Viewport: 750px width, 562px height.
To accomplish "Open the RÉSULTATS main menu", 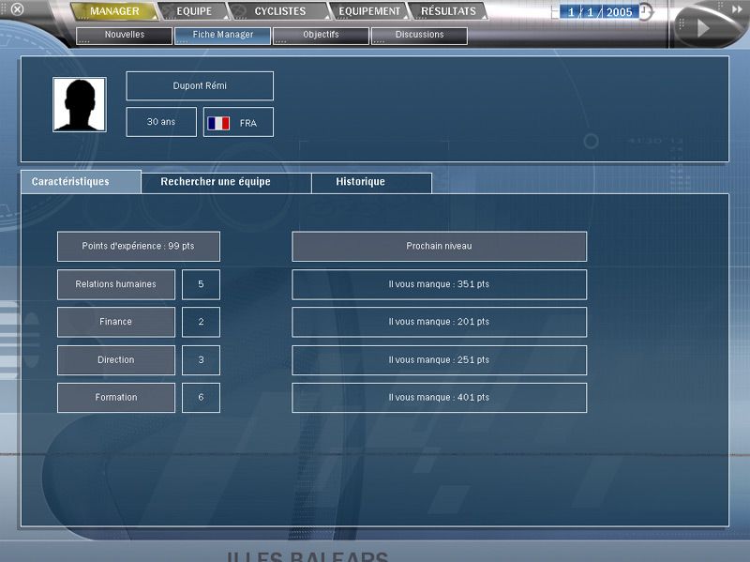I will 448,11.
